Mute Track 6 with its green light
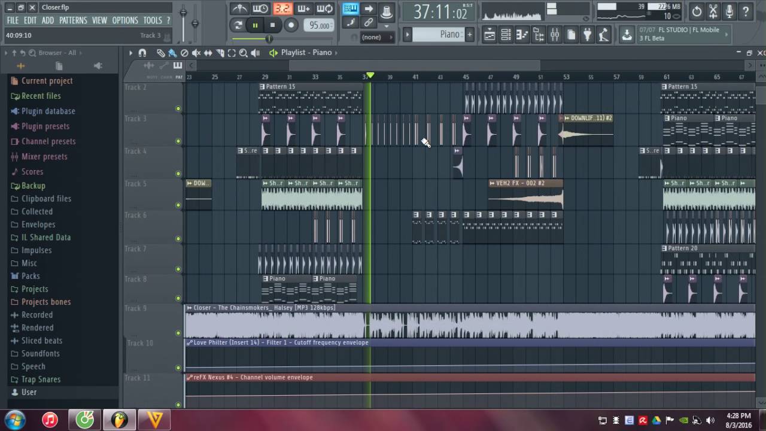Screen dimensions: 766x431 (x=178, y=239)
